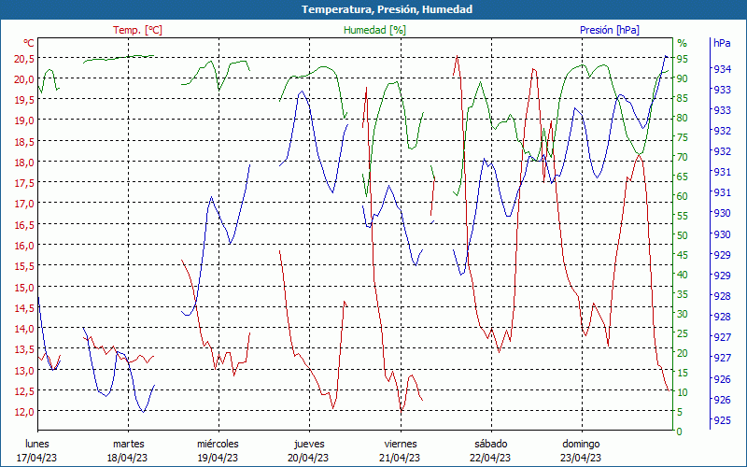Image resolution: width=747 pixels, height=467 pixels.
Task: Click the 30 humidity axis tick
Action: [x=683, y=314]
